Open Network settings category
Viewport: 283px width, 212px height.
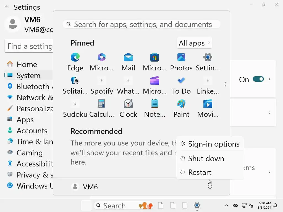(x=29, y=97)
